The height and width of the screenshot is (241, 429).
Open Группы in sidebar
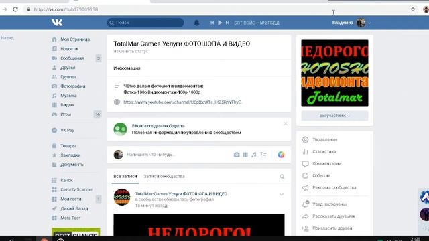pyautogui.click(x=68, y=77)
